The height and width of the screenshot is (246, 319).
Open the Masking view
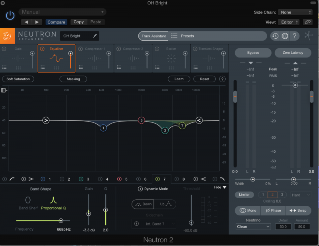tap(73, 79)
